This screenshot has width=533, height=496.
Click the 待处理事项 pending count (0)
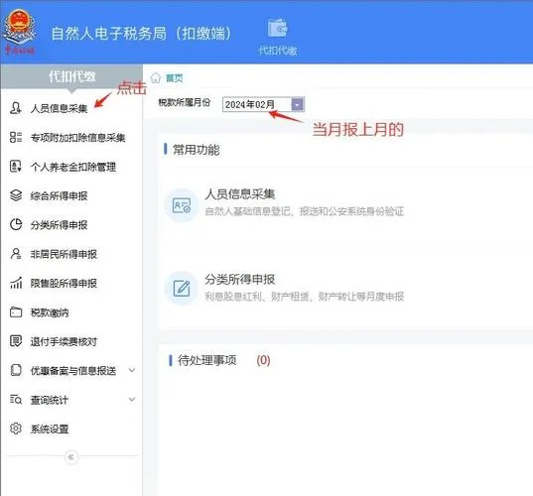click(263, 360)
